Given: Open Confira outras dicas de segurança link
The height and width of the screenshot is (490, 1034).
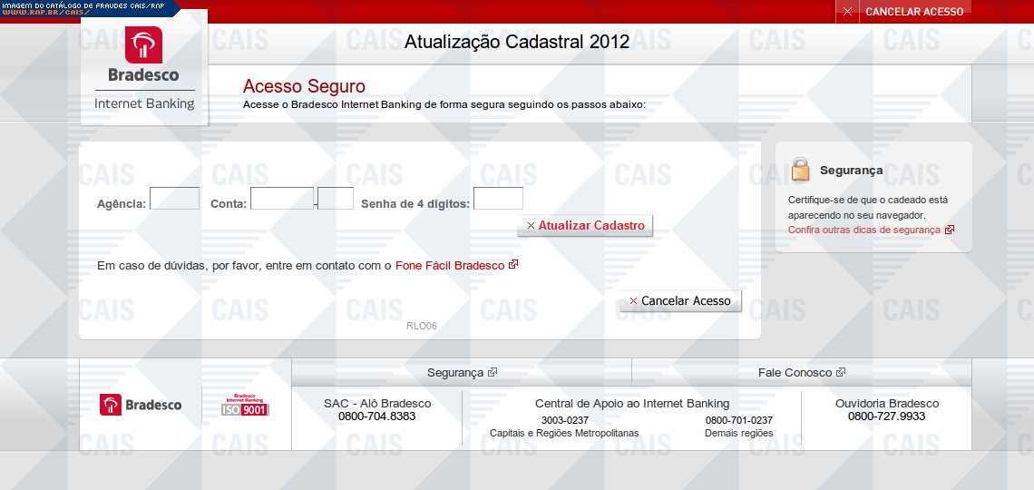Looking at the screenshot, I should pos(864,230).
